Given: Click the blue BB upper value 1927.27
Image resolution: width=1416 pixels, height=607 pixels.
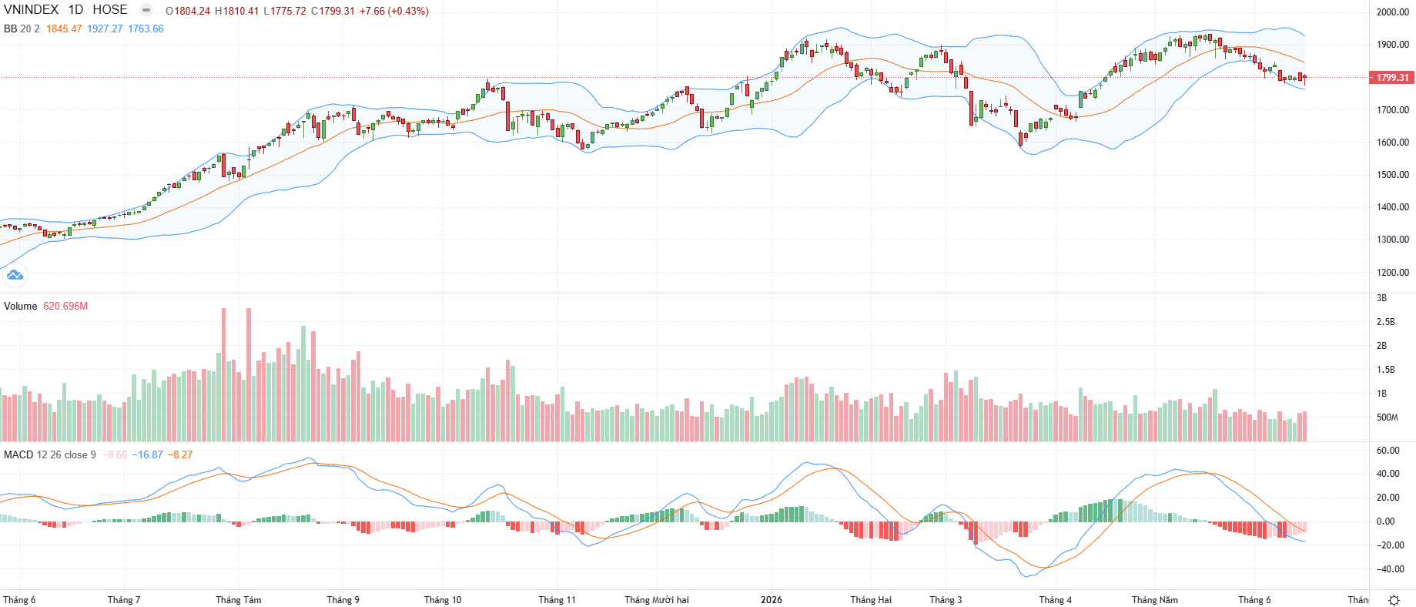Looking at the screenshot, I should pos(105,29).
